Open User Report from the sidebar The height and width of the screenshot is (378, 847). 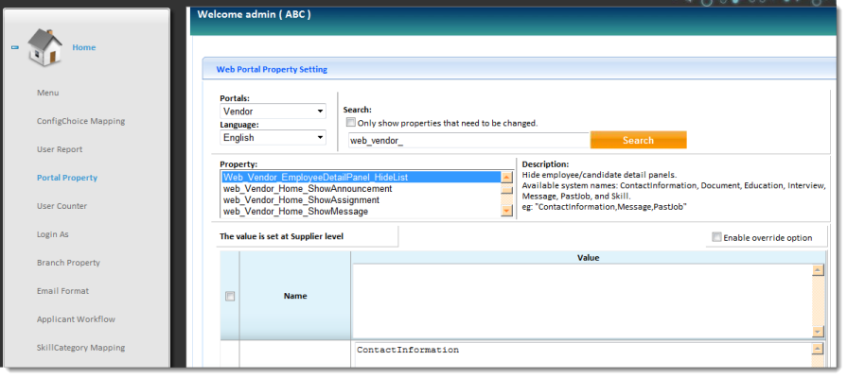60,149
